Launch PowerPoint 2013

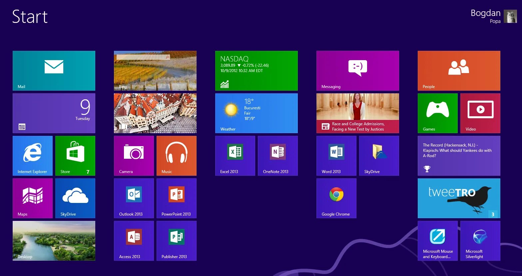click(x=177, y=198)
